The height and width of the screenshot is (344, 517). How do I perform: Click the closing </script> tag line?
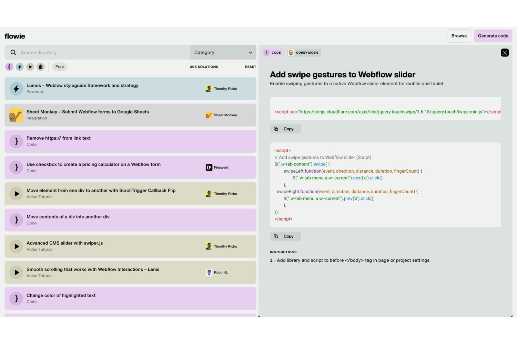coord(283,219)
